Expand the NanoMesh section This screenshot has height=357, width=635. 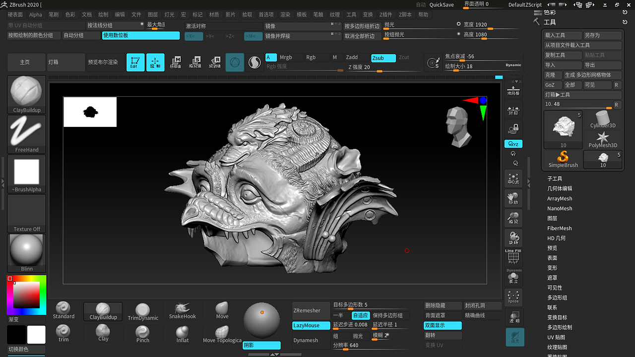(x=560, y=208)
